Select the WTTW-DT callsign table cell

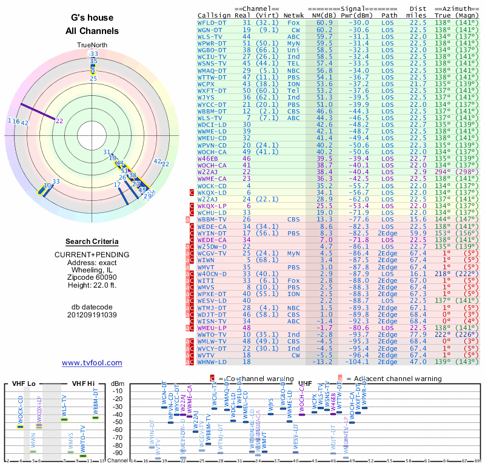click(212, 78)
